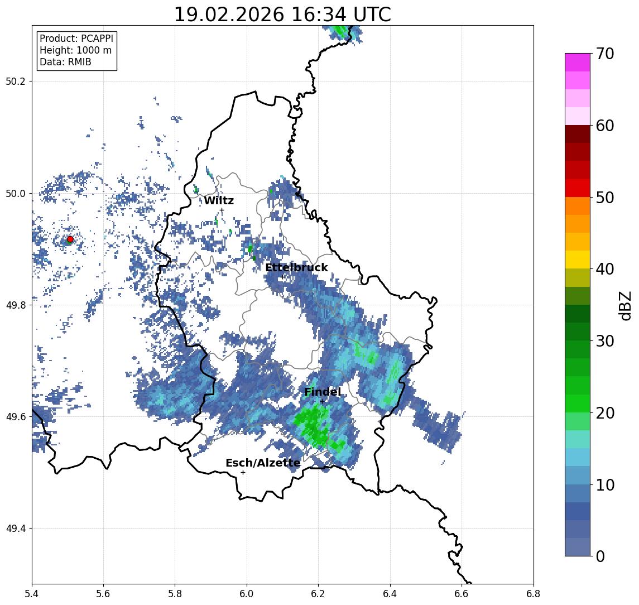Click the latitude tick label 49.6
639x605 pixels.
click(x=15, y=417)
